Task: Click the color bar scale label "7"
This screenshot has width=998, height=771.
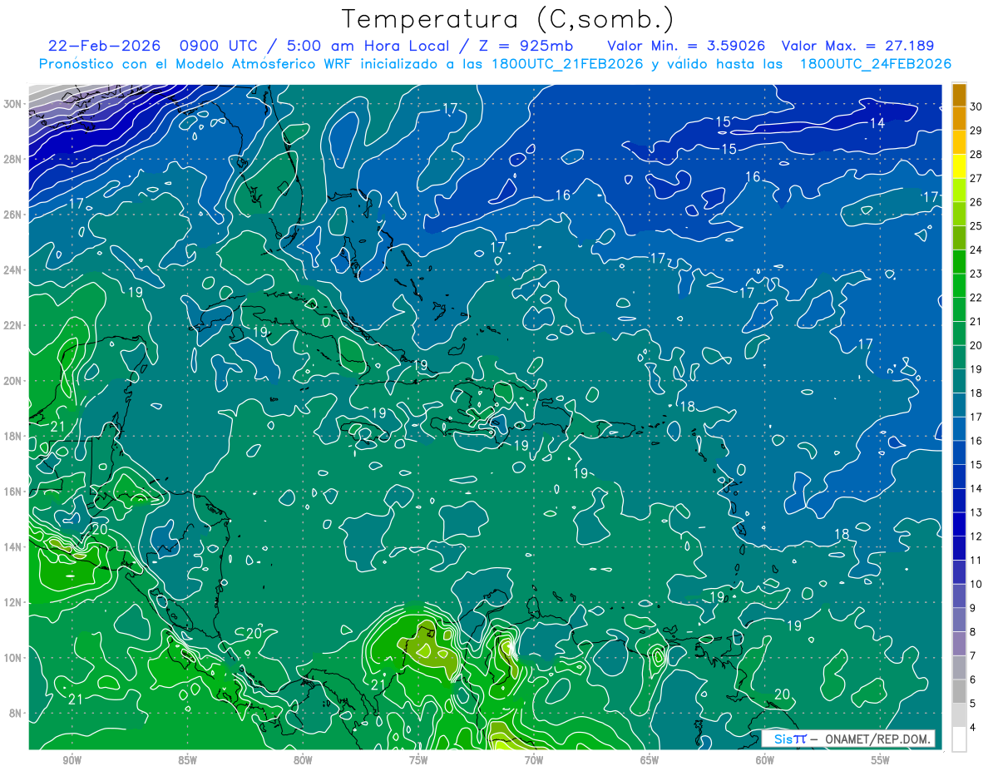Action: coord(973,656)
